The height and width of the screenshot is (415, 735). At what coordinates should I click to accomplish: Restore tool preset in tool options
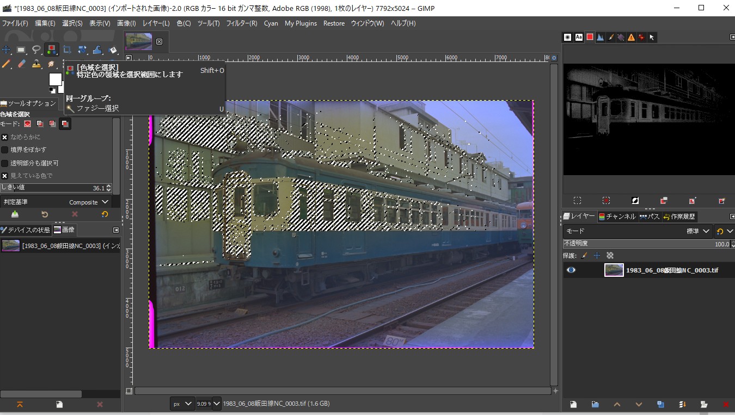coord(45,214)
